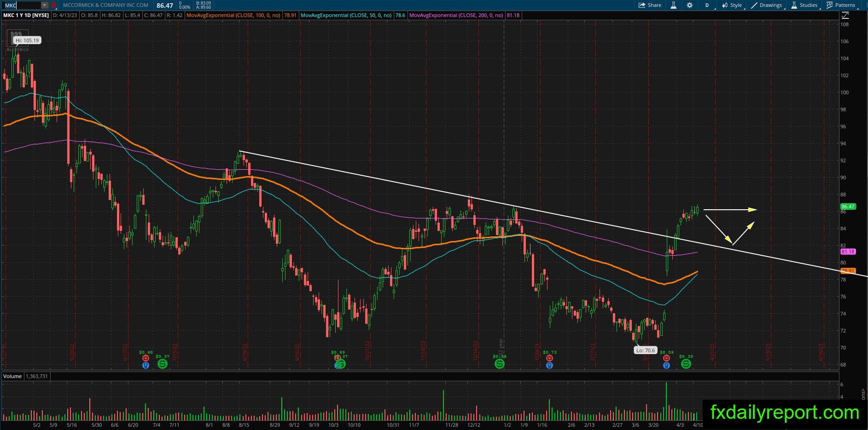Click the 86.47 current price axis label
The height and width of the screenshot is (430, 868).
coord(848,206)
